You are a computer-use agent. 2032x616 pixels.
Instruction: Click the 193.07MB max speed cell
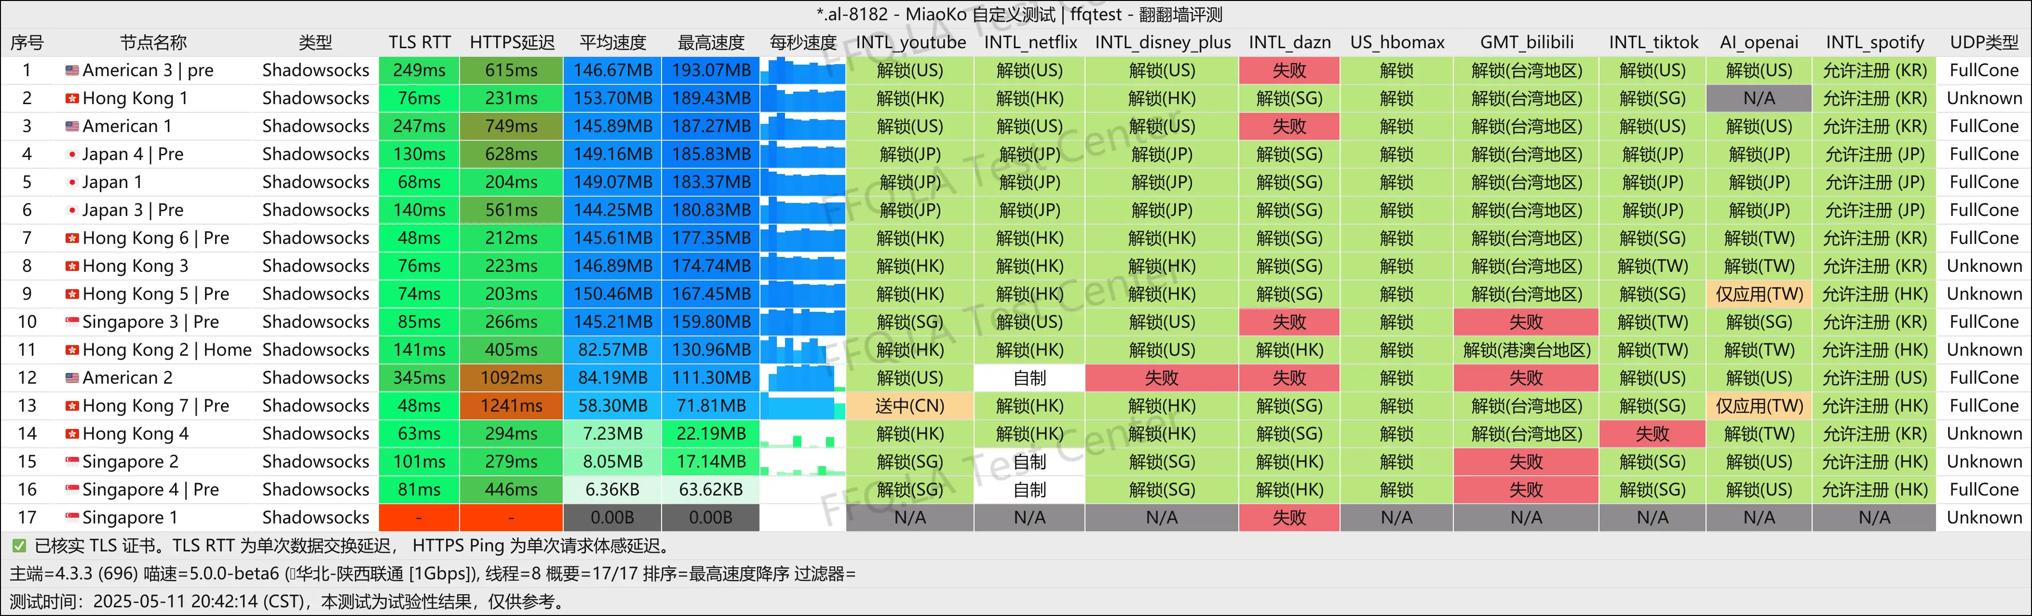pyautogui.click(x=711, y=70)
